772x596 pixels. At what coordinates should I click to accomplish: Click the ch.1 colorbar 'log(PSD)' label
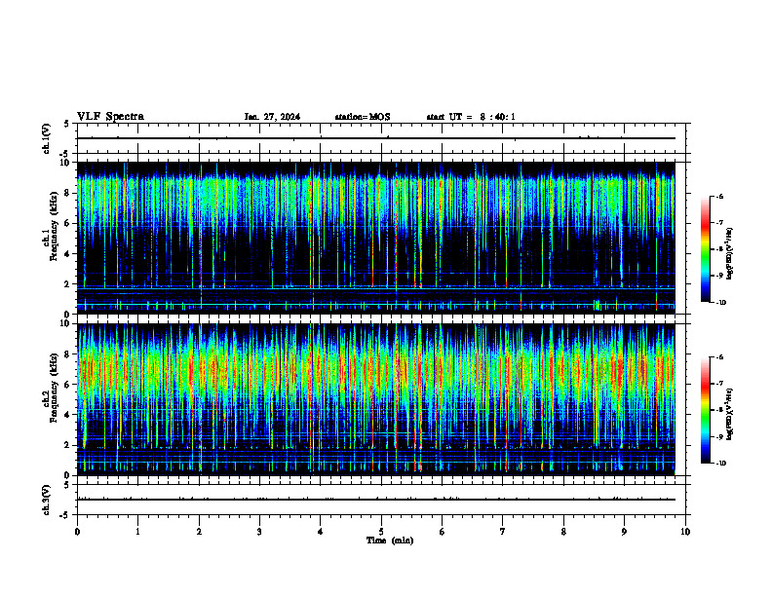[730, 254]
